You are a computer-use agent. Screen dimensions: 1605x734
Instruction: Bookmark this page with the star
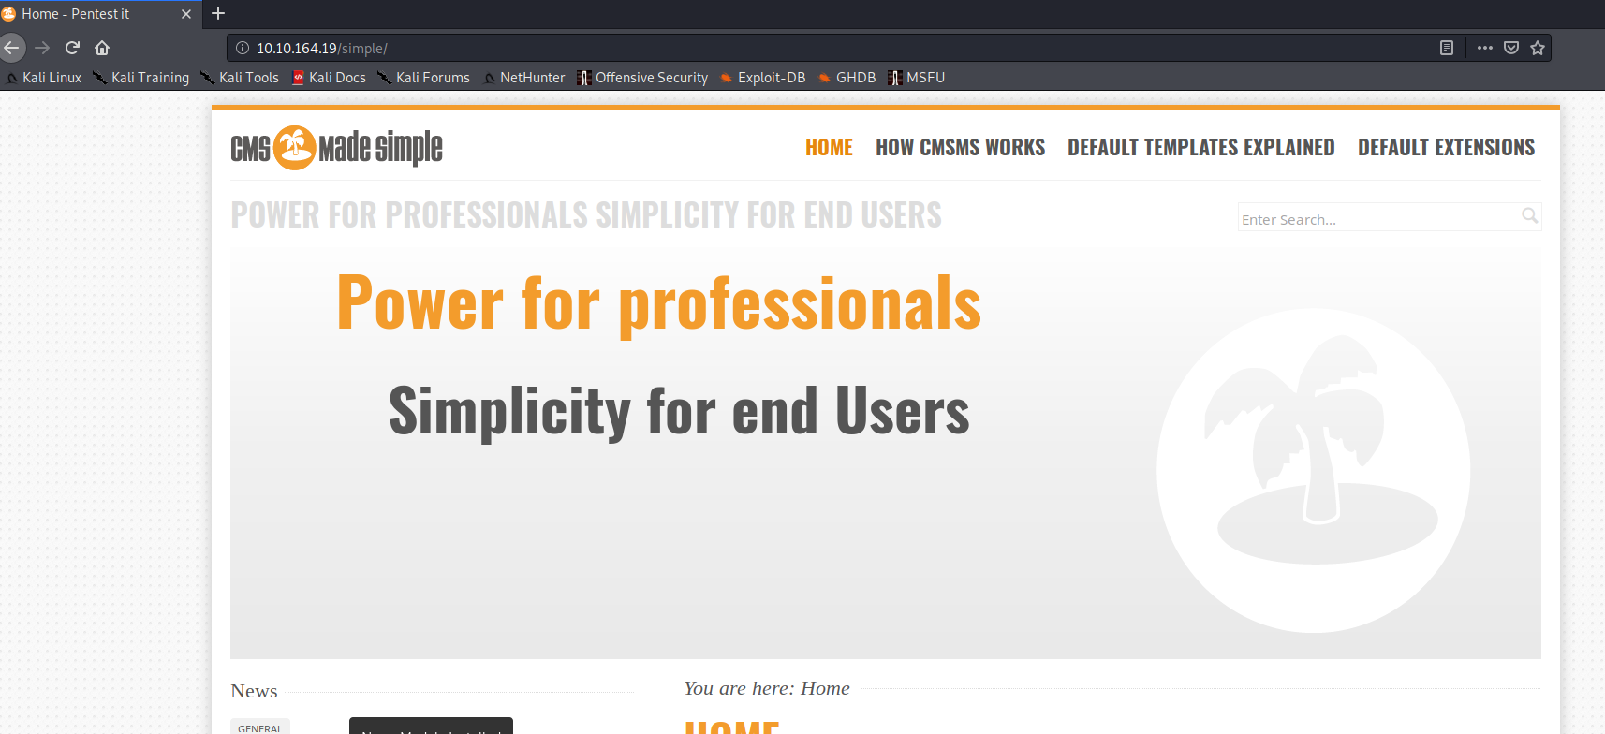click(x=1538, y=48)
